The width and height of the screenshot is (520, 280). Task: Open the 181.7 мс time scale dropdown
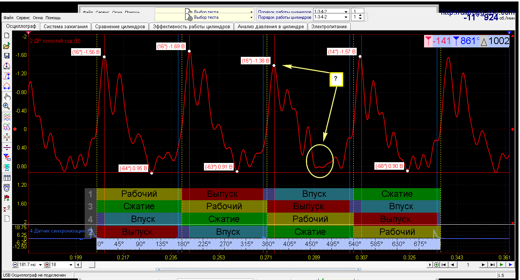click(40, 265)
